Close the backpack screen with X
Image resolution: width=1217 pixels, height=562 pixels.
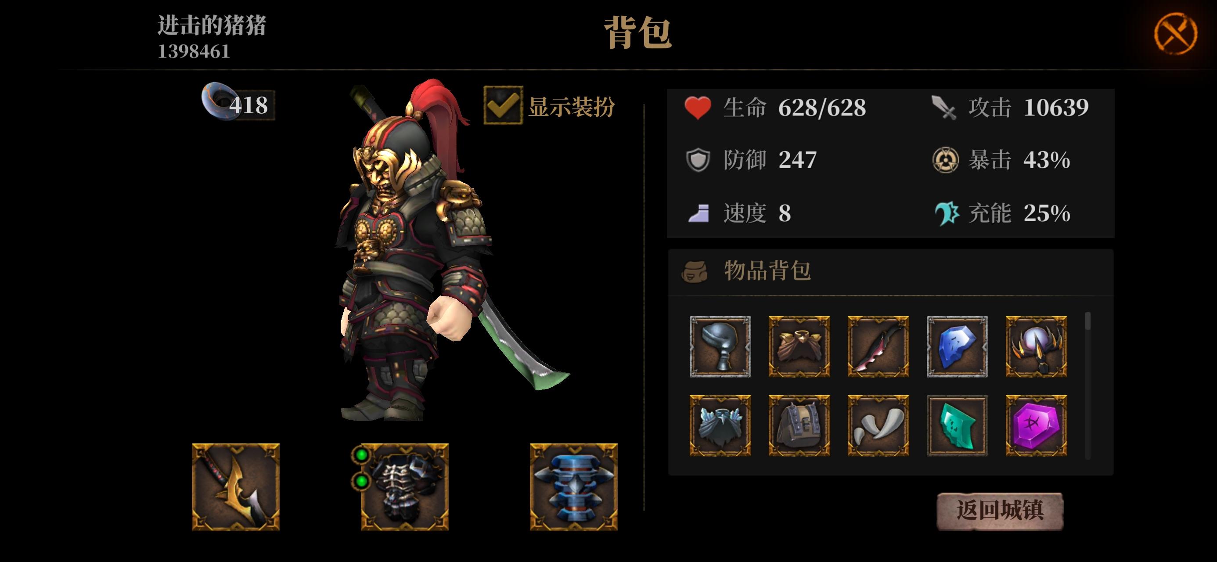(x=1175, y=33)
